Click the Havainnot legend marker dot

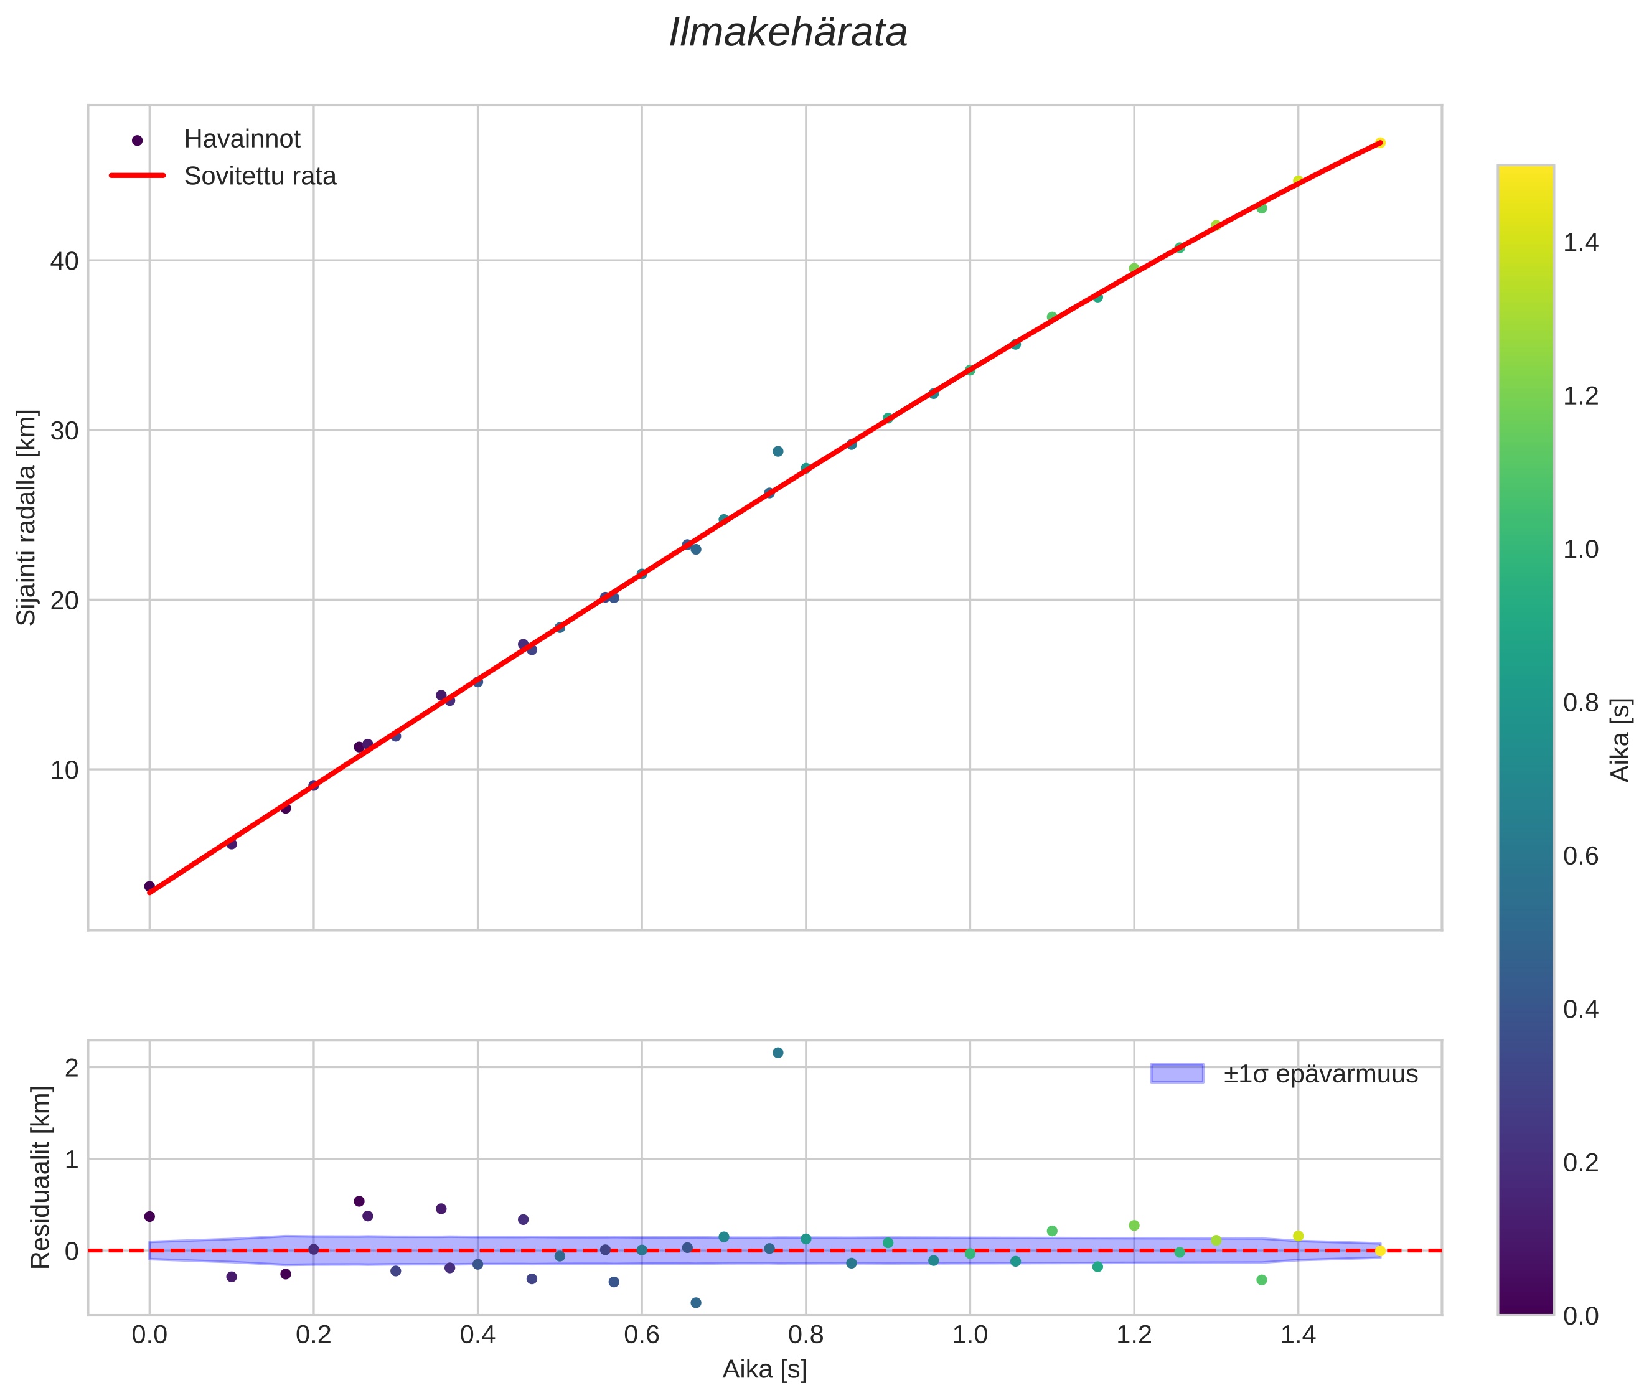tap(137, 140)
